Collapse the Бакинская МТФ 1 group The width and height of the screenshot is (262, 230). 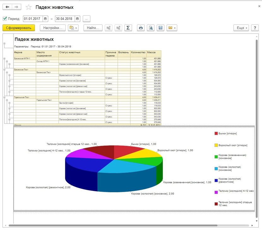point(4,59)
